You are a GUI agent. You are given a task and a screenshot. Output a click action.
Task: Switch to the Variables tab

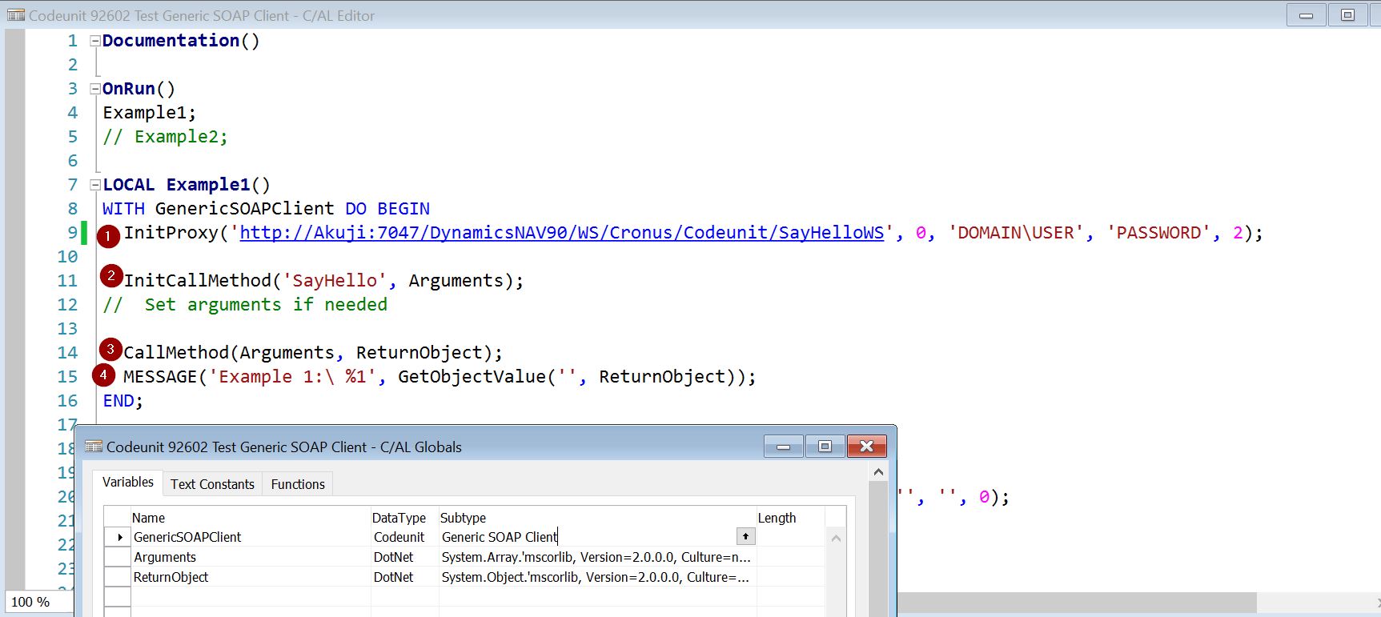coord(127,482)
